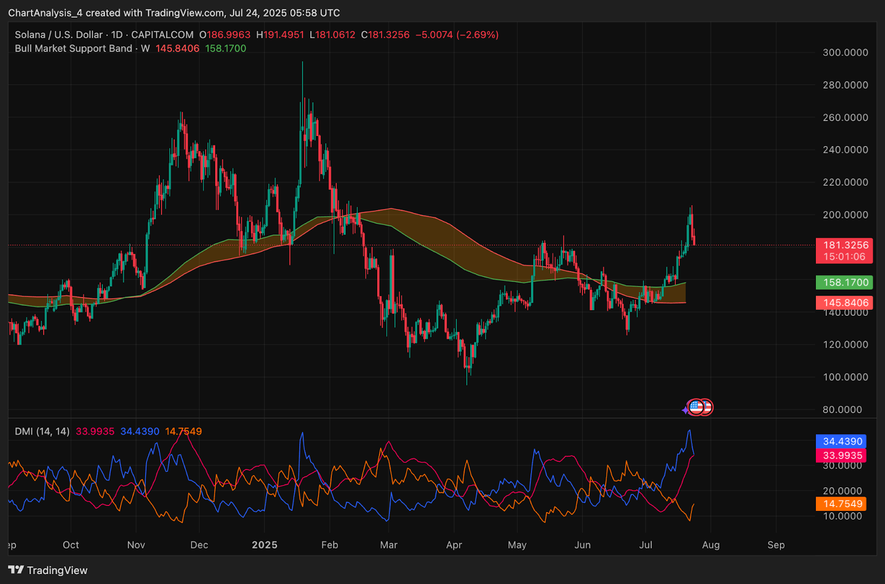The width and height of the screenshot is (885, 584).
Task: Click the pink 33.9935 DMI axis label
Action: 841,455
